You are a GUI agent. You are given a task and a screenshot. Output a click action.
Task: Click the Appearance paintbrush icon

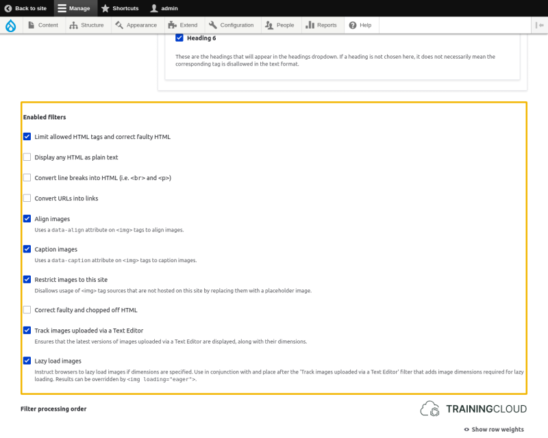(x=119, y=25)
